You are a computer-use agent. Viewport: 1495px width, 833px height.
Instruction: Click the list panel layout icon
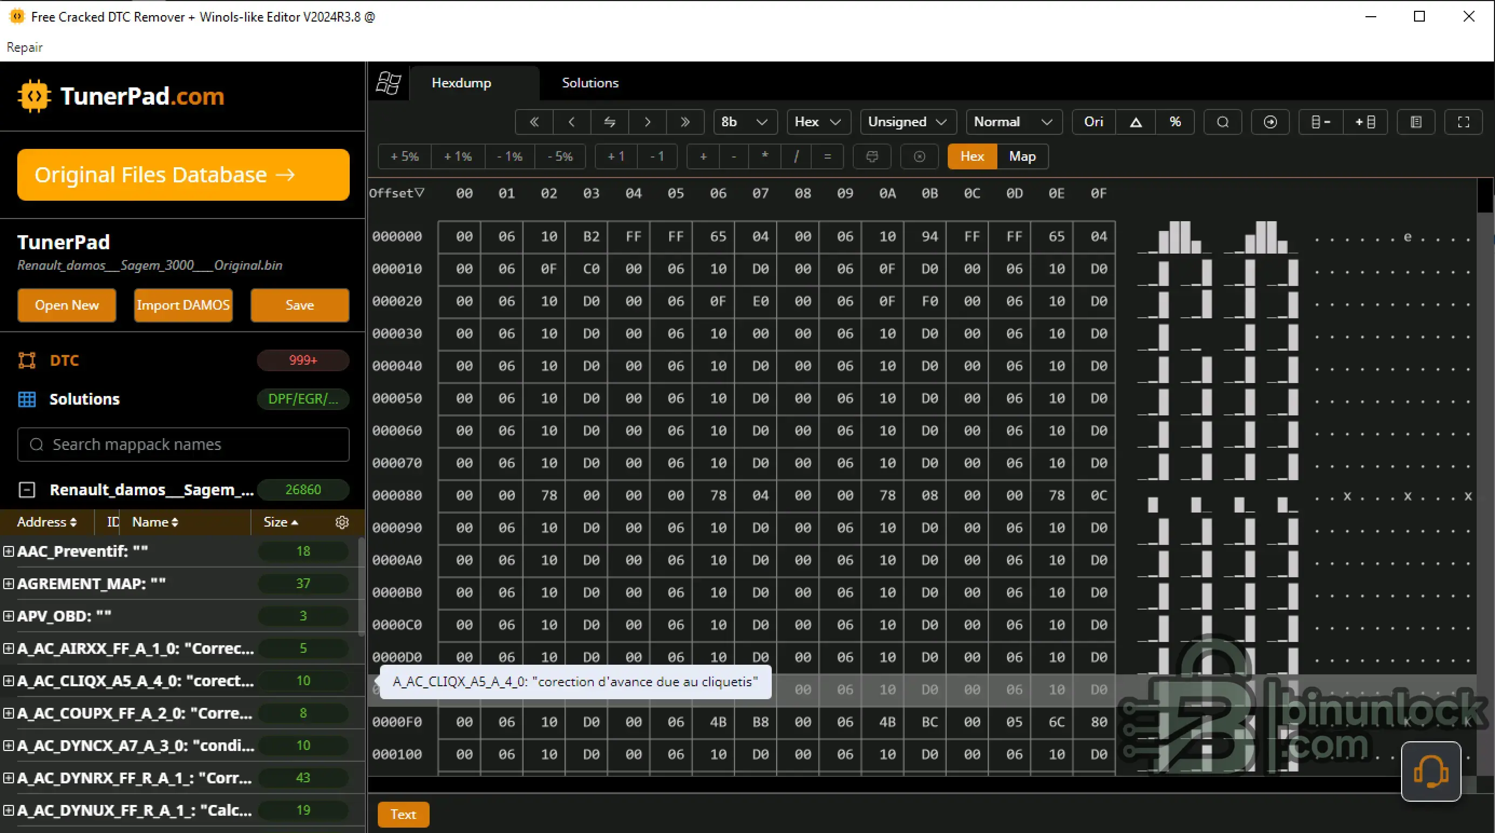point(1416,122)
